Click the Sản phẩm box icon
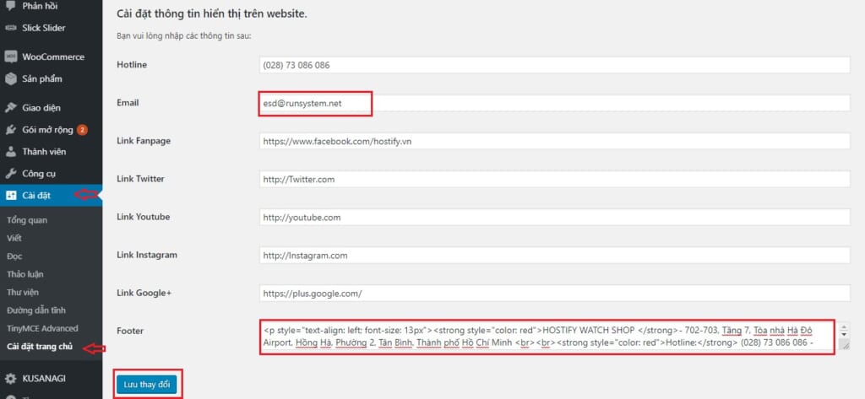The image size is (865, 399). [10, 78]
